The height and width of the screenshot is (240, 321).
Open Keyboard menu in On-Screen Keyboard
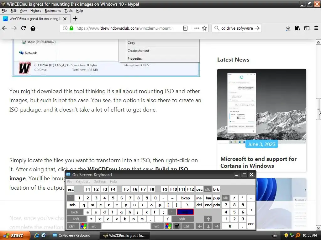pyautogui.click(x=83, y=182)
